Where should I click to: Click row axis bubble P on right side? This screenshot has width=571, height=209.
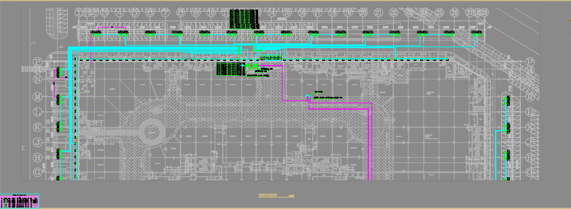(530, 61)
